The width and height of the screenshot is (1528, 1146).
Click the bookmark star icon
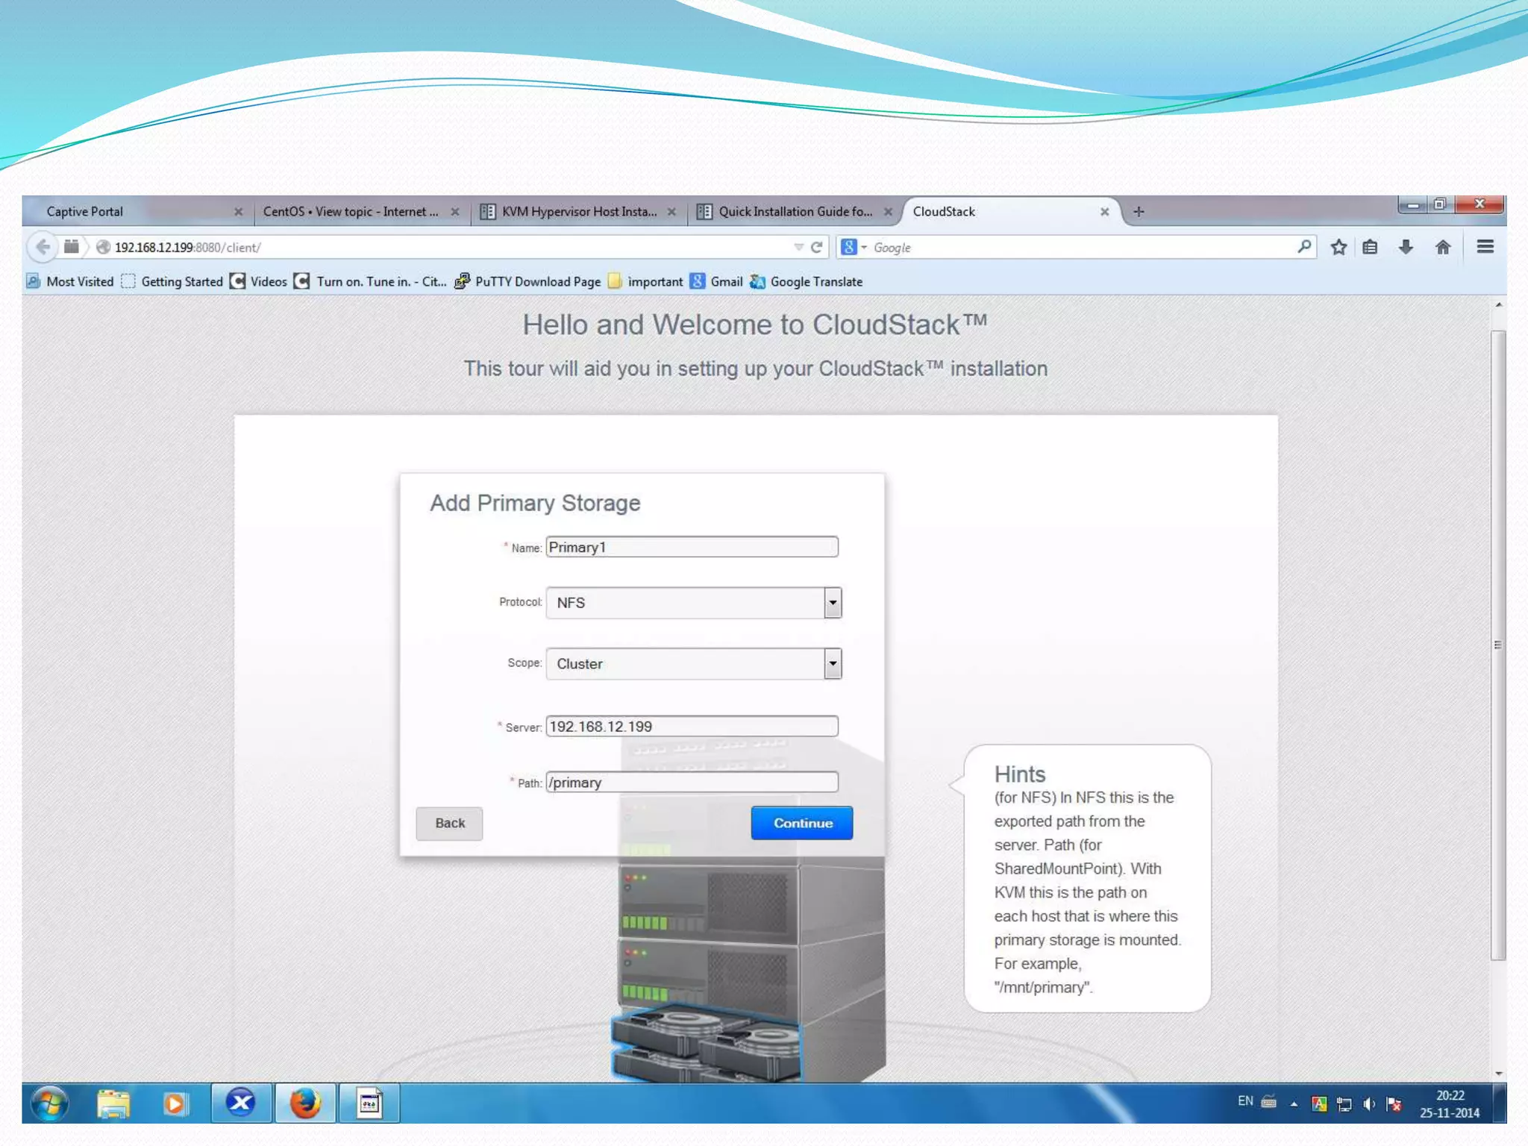coord(1338,247)
